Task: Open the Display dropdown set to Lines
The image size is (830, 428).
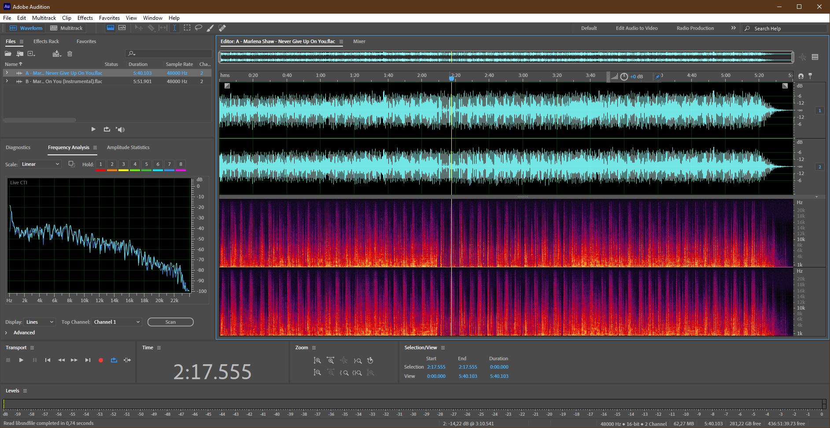Action: [x=40, y=322]
